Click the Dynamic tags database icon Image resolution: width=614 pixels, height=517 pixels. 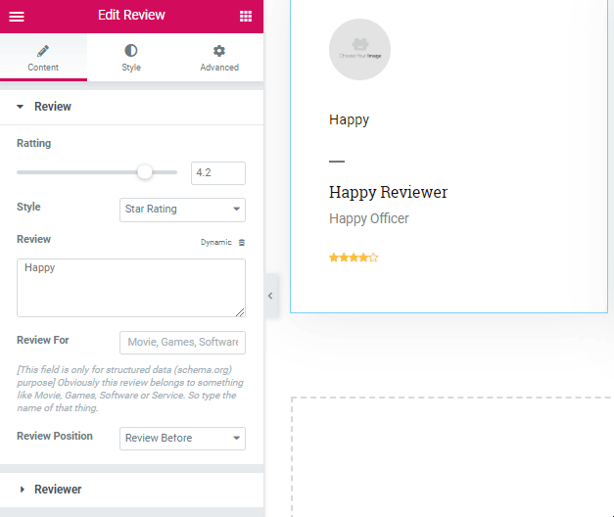242,243
